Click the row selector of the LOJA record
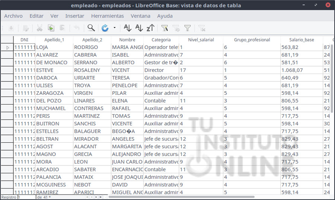This screenshot has height=200, width=335. pyautogui.click(x=7, y=47)
